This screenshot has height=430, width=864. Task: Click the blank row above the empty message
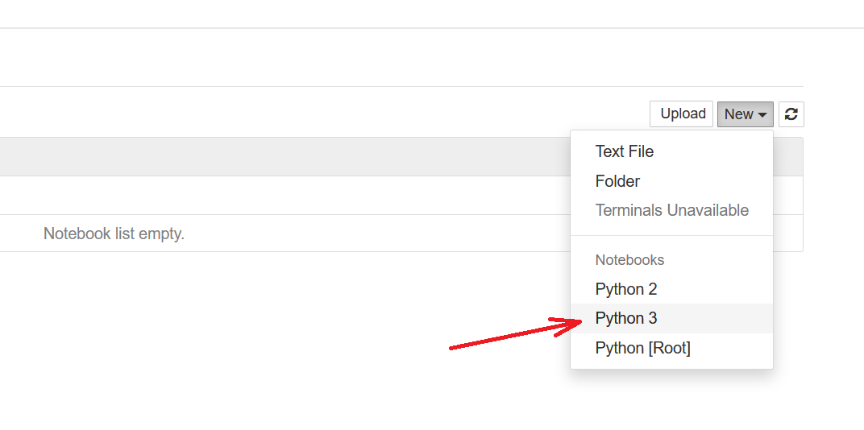coord(282,196)
